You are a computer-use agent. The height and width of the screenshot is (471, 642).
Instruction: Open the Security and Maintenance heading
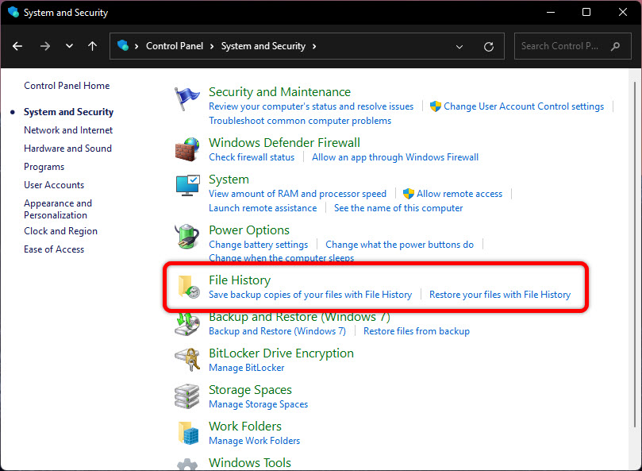tap(279, 92)
